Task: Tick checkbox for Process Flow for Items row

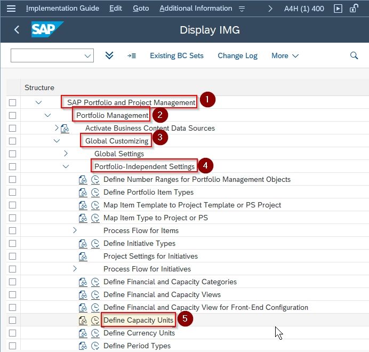Action: pyautogui.click(x=12, y=231)
